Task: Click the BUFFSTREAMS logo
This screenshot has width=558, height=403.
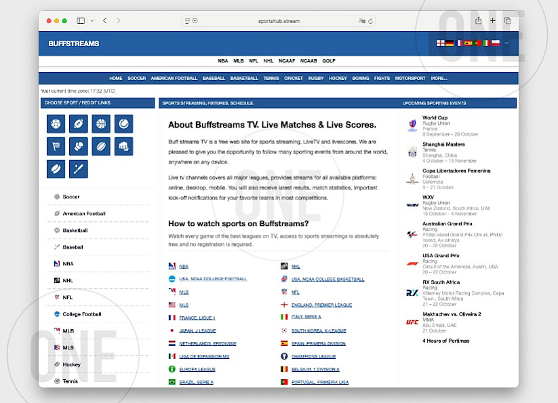Action: (74, 43)
